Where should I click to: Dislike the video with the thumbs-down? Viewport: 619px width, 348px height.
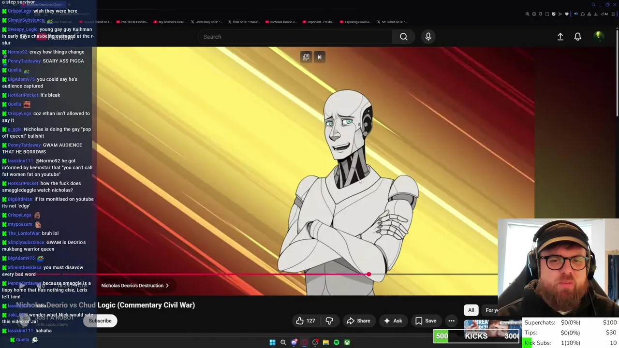tap(329, 320)
